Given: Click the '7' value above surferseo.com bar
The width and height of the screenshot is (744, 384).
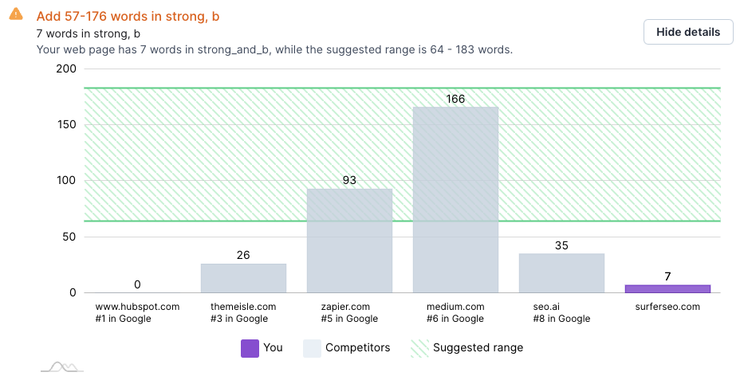Looking at the screenshot, I should coord(667,276).
